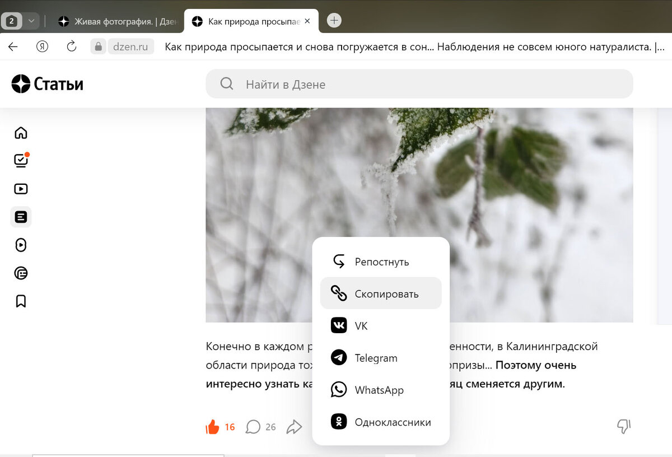Viewport: 672px width, 457px height.
Task: Click the share arrow icon
Action: click(294, 427)
